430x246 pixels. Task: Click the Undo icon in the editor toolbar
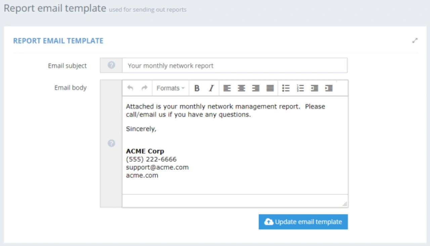[130, 88]
